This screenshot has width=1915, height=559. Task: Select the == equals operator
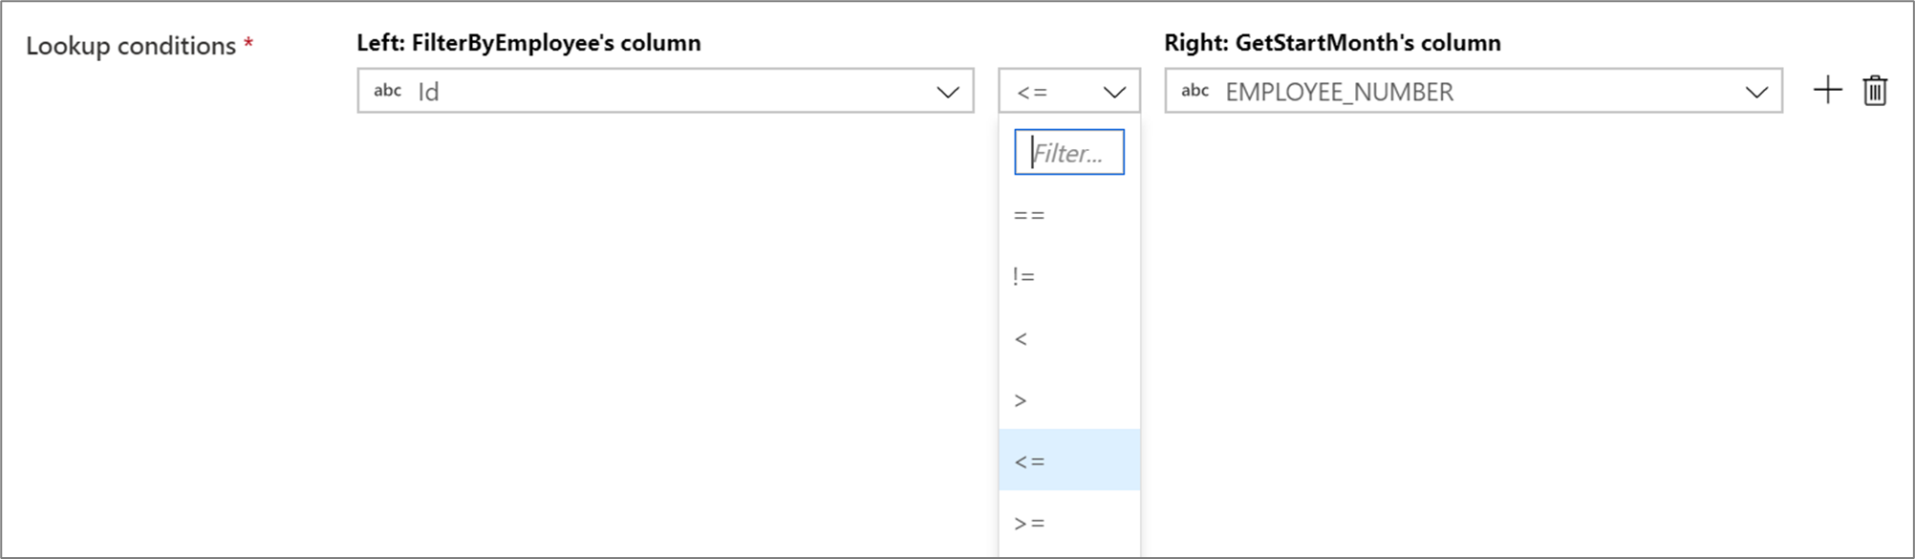1029,215
